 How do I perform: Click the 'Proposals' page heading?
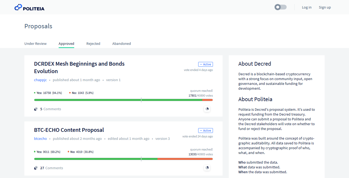pos(38,26)
